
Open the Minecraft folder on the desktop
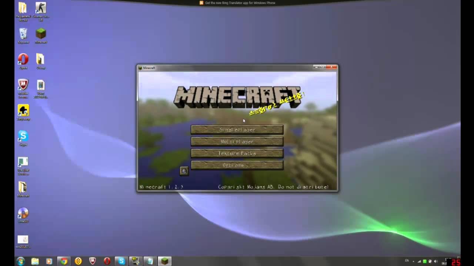[23, 189]
